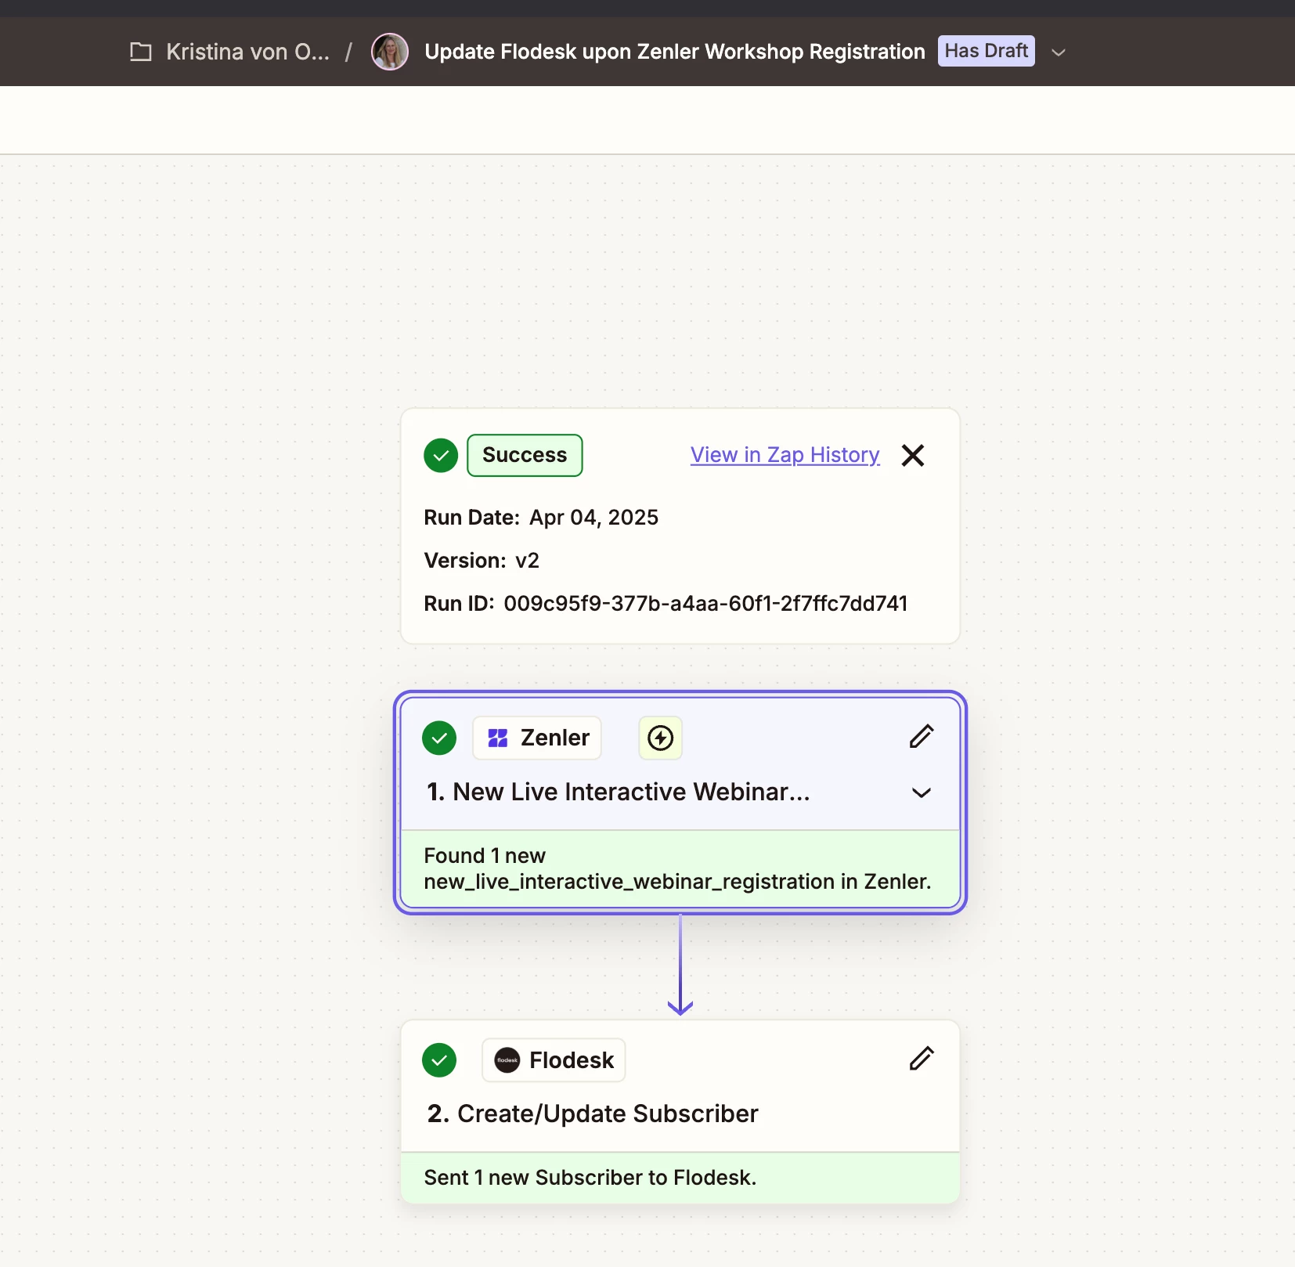Expand the Zap title dropdown chevron

(x=1059, y=52)
